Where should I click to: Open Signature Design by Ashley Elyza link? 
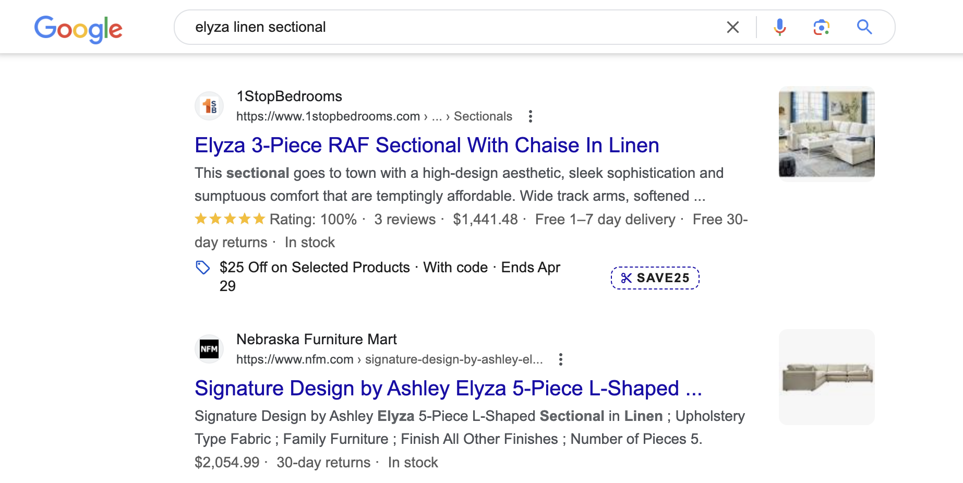(448, 389)
